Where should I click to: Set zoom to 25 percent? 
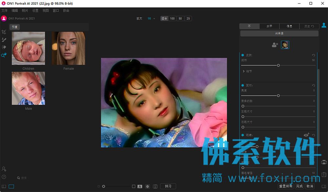188,19
